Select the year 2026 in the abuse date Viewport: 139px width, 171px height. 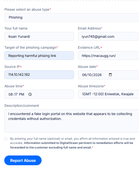click(x=97, y=75)
